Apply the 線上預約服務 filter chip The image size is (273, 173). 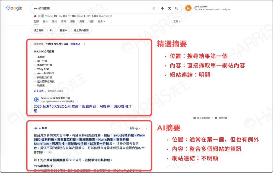point(81,30)
